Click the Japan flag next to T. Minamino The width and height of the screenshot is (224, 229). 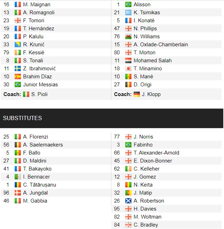pyautogui.click(x=128, y=69)
